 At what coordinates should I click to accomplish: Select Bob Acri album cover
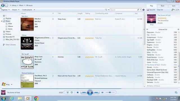tap(27, 24)
